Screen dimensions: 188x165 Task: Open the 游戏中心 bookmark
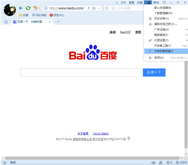coord(57,15)
